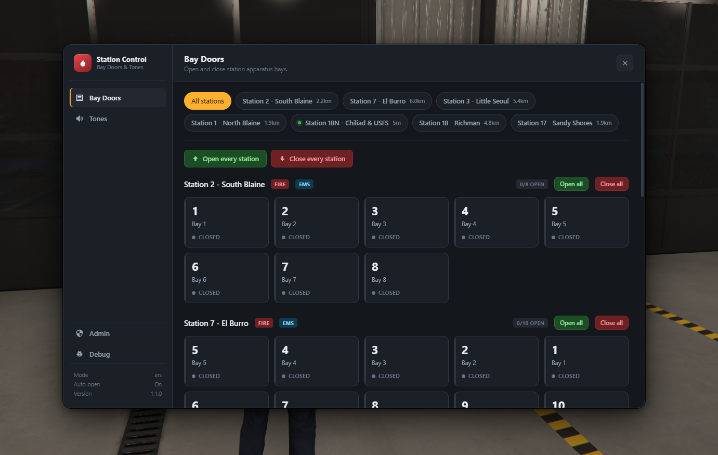Click FIRE tag next to Station 2 - South Blaine
Viewport: 718px width, 455px height.
coord(280,184)
